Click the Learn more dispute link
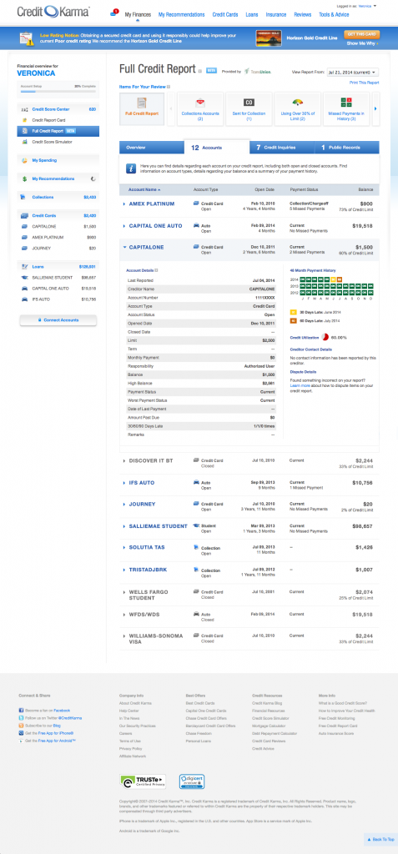This screenshot has width=398, height=854. [300, 385]
